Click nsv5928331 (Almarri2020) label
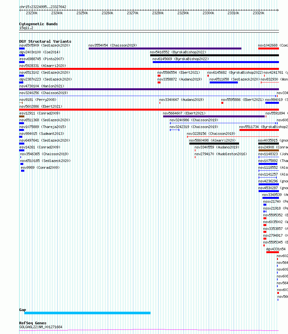Screen dimensions: 288x334 pyautogui.click(x=43, y=66)
